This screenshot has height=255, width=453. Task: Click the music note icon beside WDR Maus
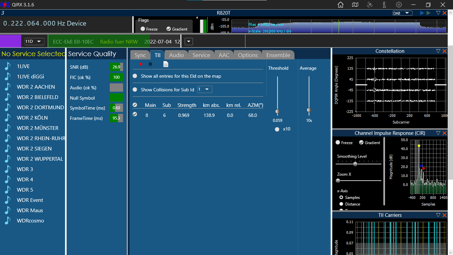(8, 210)
